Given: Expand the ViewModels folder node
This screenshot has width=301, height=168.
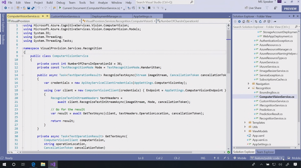Looking at the screenshot, I should click(x=245, y=131).
